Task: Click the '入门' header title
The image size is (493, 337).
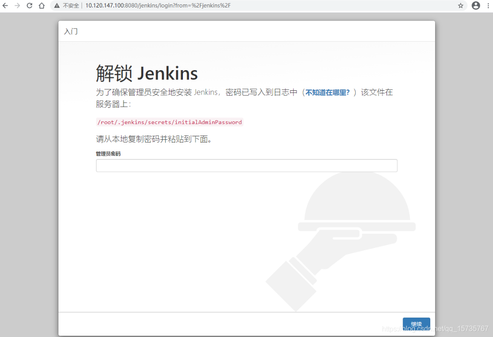Action: 71,32
